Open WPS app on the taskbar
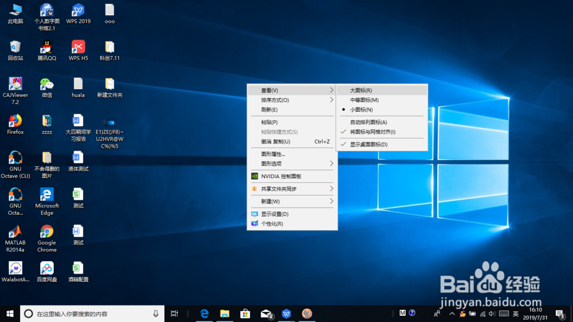The image size is (573, 322). (x=286, y=313)
